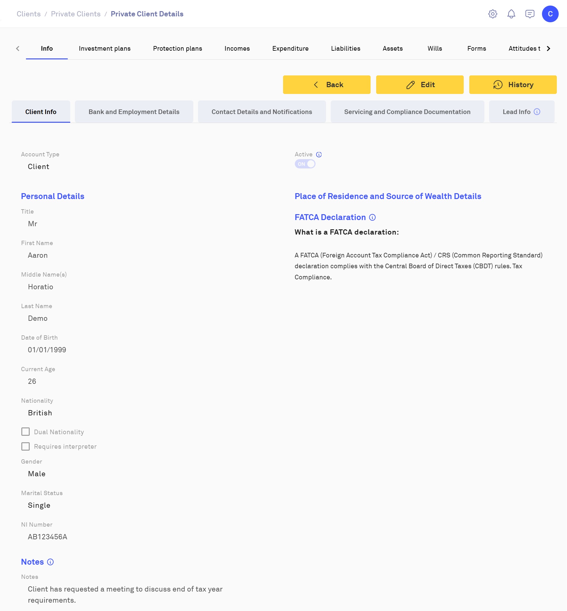Screen dimensions: 567x611
Task: Click the user avatar C icon
Action: pyautogui.click(x=550, y=14)
